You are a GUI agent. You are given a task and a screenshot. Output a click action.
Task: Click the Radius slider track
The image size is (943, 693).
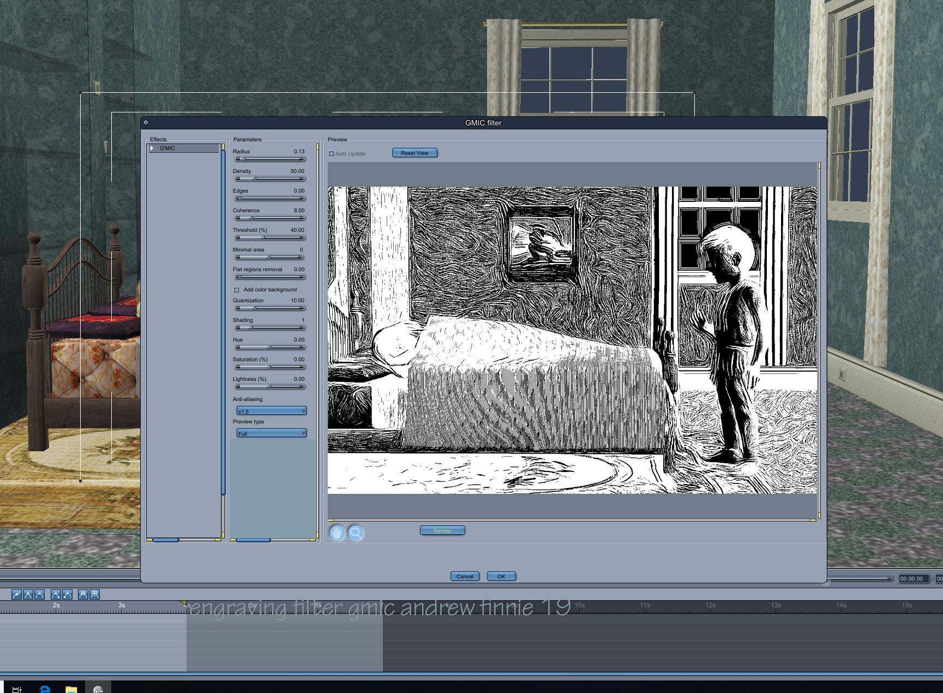270,159
